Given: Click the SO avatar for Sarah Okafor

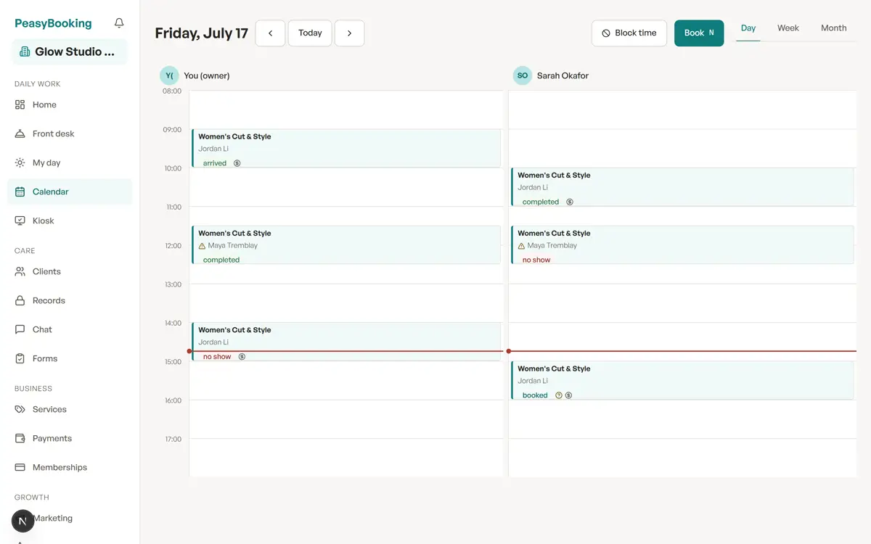Looking at the screenshot, I should click(523, 75).
